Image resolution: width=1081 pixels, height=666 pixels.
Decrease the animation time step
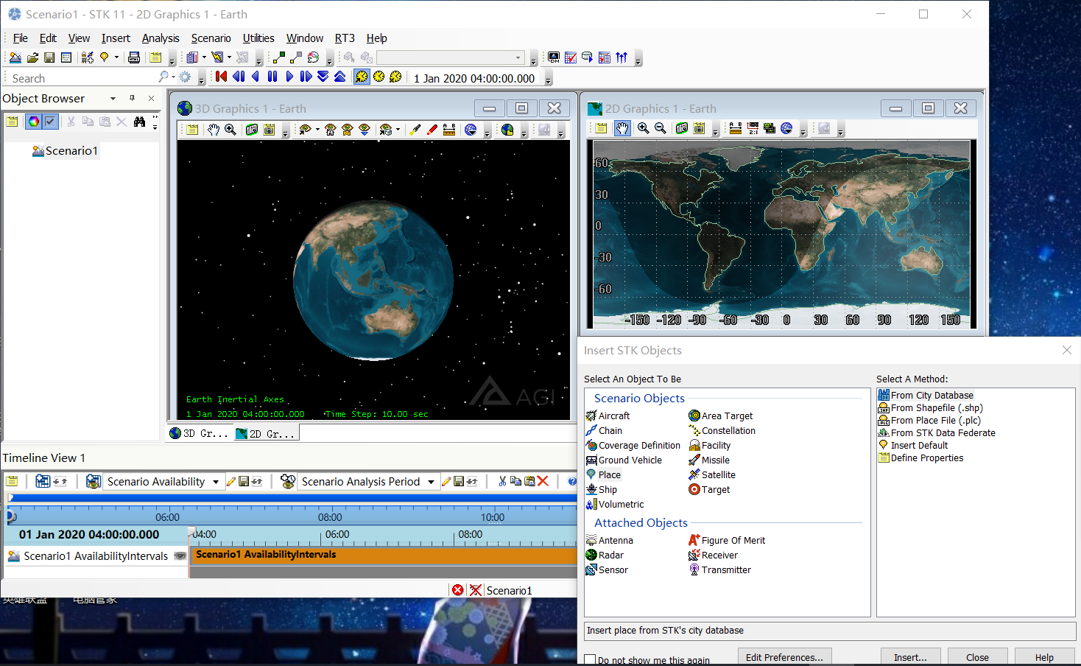pos(323,77)
